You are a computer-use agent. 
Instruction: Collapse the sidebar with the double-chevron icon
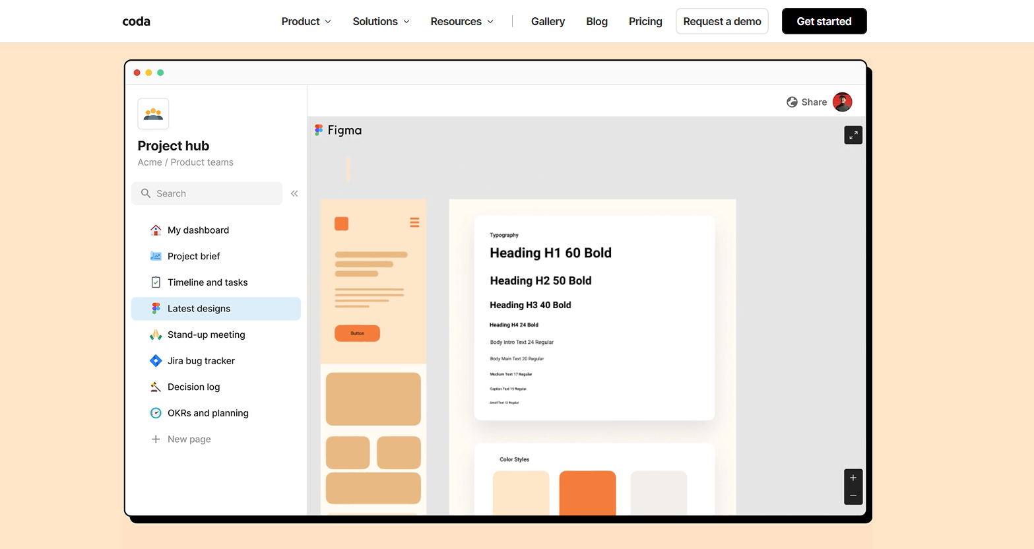click(294, 193)
